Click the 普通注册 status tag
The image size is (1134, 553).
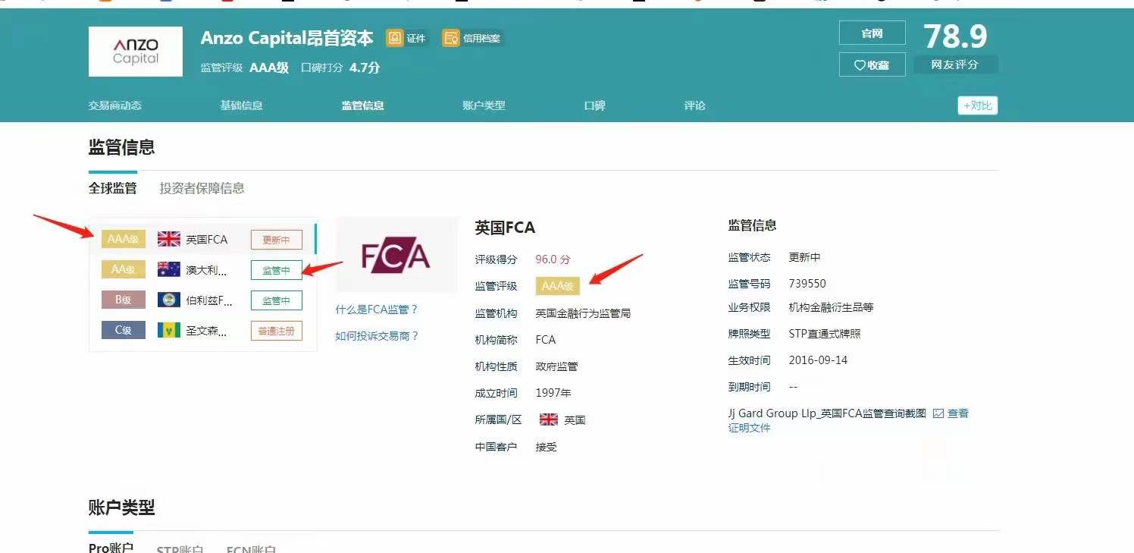(x=277, y=331)
